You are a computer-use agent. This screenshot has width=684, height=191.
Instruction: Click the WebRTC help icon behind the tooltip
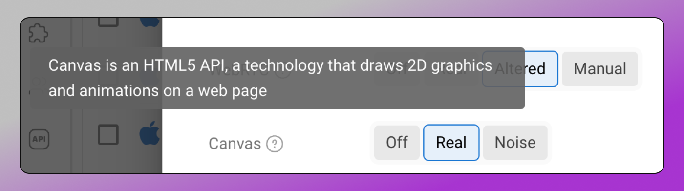coord(282,71)
